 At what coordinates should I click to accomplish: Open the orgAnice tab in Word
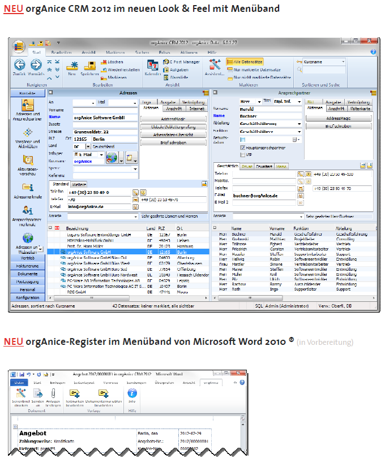(211, 383)
